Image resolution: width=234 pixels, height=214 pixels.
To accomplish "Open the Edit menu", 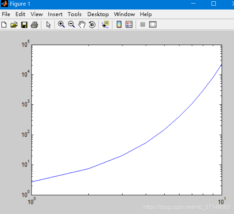I will tap(20, 14).
